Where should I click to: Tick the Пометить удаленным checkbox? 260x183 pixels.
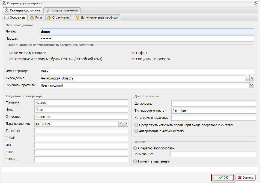(x=135, y=161)
